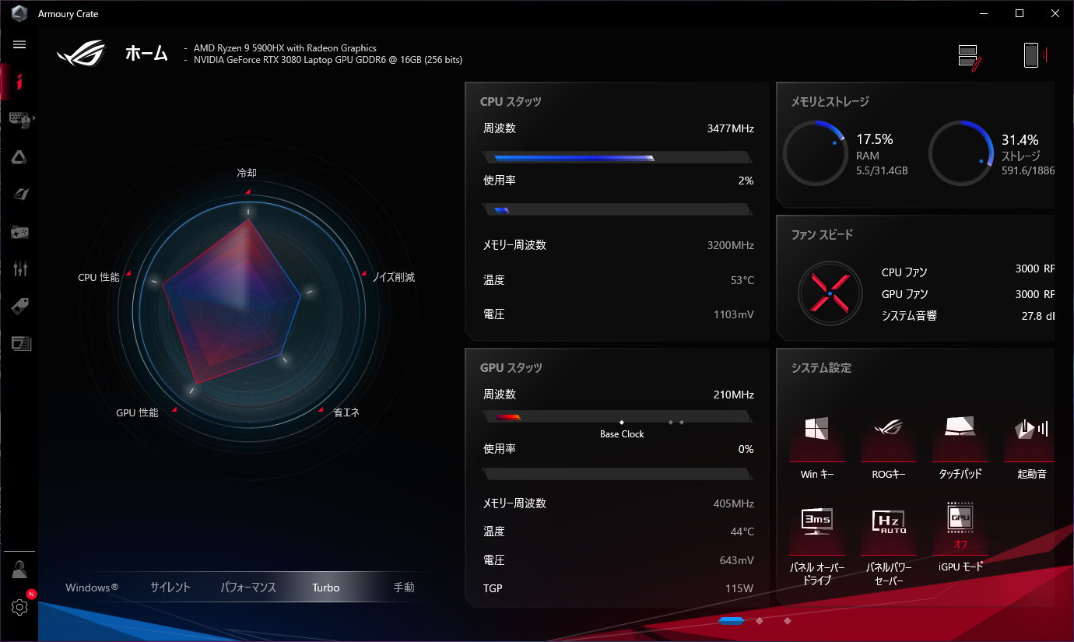The height and width of the screenshot is (642, 1074).
Task: Click the ファン スピード panel heading
Action: coord(823,234)
